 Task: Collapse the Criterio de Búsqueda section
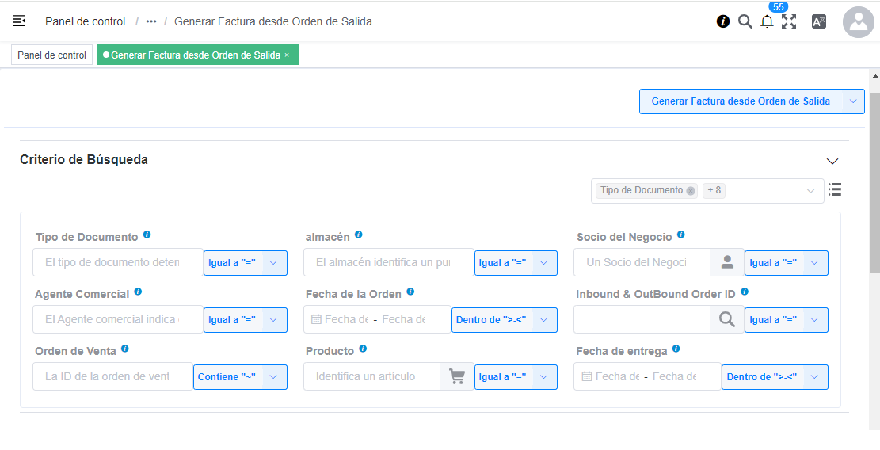832,161
